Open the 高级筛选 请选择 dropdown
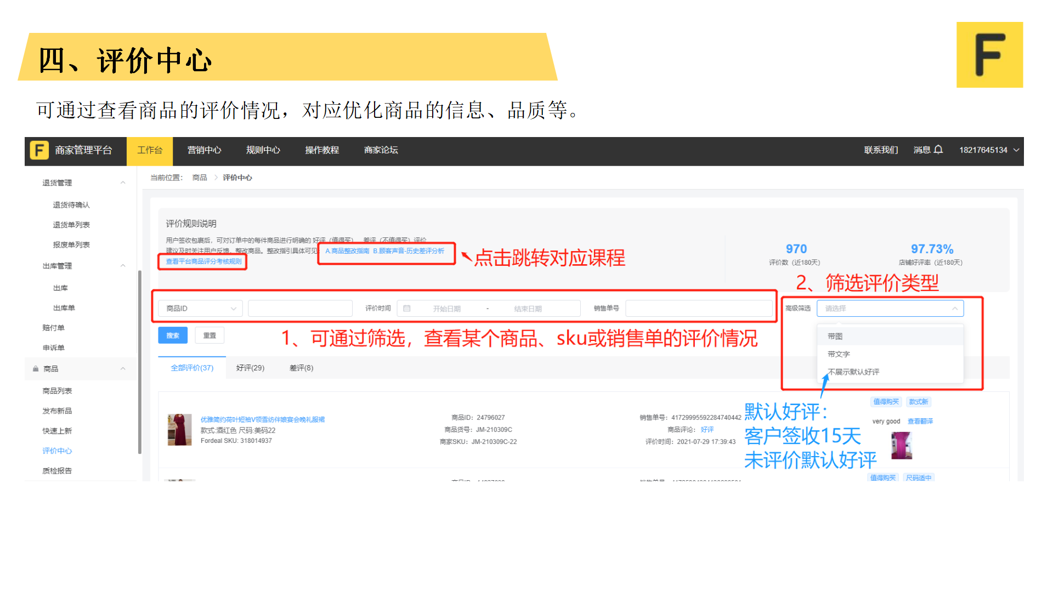 (890, 309)
